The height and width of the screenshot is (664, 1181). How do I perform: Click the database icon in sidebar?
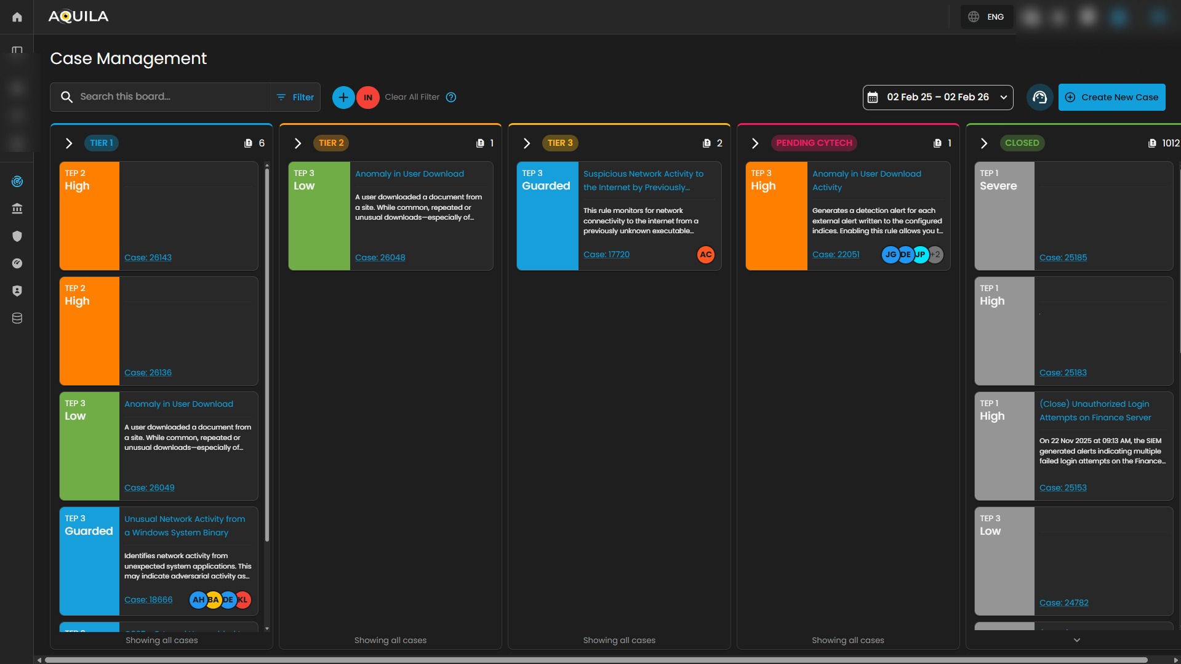pyautogui.click(x=17, y=318)
